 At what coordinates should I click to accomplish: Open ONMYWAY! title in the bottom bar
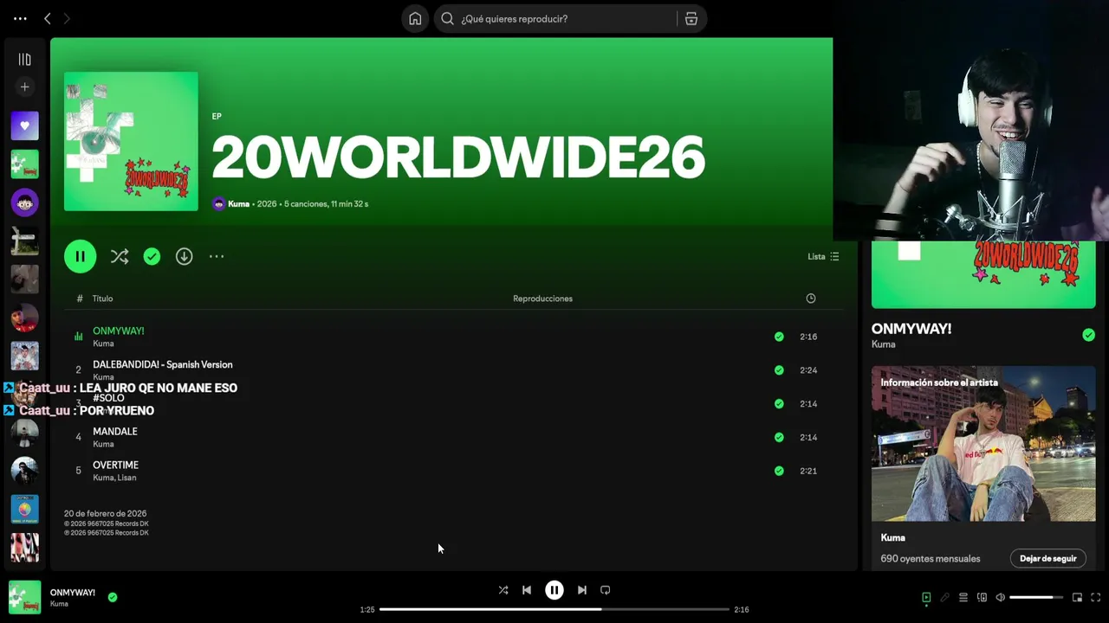[x=73, y=593]
